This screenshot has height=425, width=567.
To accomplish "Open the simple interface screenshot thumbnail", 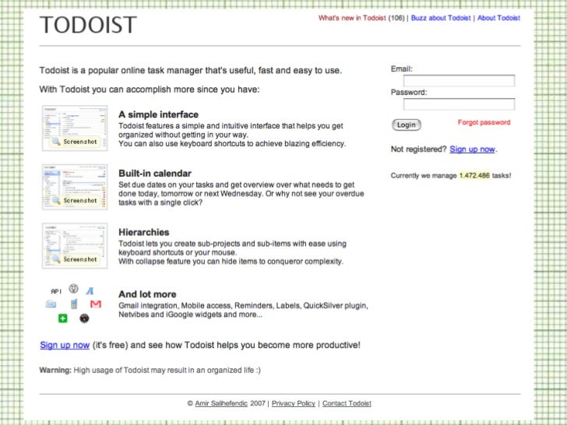I will point(75,128).
